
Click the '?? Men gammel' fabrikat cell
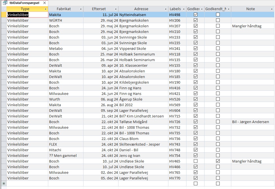pyautogui.click(x=66, y=155)
